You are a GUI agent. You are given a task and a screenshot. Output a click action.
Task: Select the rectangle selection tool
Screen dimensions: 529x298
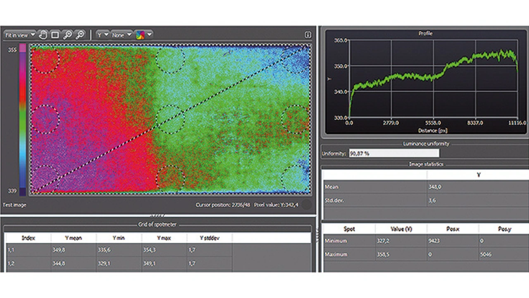point(55,35)
